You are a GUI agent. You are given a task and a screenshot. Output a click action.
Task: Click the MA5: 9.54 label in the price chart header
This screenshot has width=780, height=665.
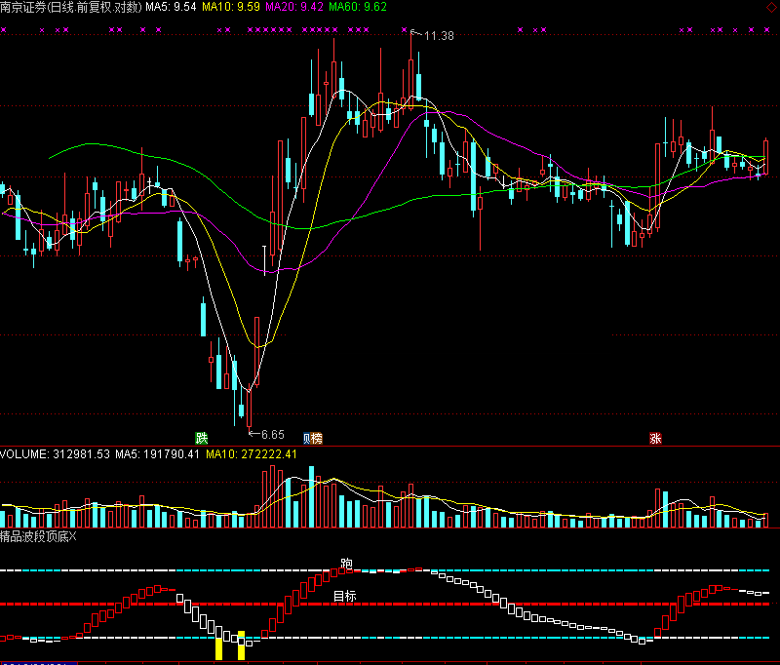pos(171,7)
